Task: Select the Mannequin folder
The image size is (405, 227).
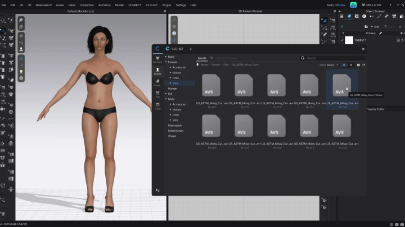Action: (x=175, y=126)
